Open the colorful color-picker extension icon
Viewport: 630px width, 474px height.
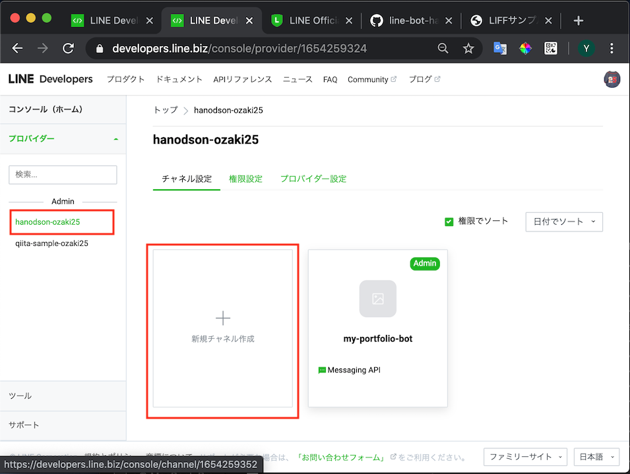coord(525,49)
